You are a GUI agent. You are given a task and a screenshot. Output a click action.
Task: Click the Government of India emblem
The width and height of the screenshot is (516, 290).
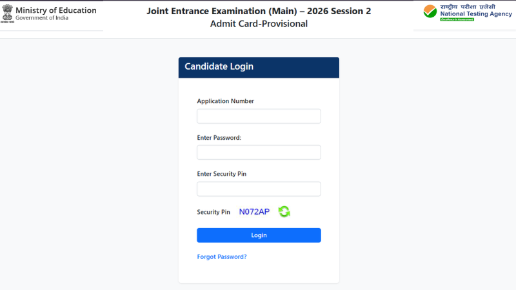(7, 15)
